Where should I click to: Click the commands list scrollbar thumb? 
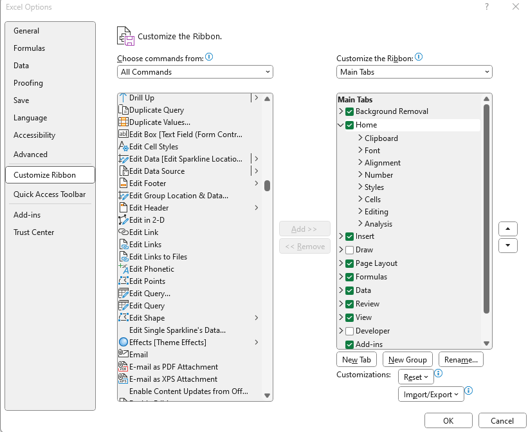click(267, 185)
